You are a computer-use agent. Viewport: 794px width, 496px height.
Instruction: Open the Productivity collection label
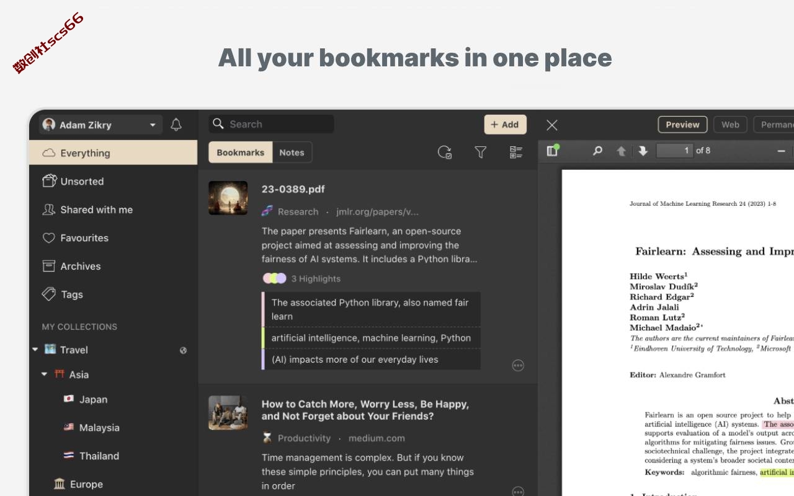(304, 438)
